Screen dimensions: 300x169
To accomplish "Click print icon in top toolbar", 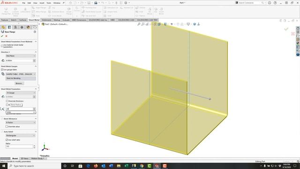I will click(x=96, y=3).
